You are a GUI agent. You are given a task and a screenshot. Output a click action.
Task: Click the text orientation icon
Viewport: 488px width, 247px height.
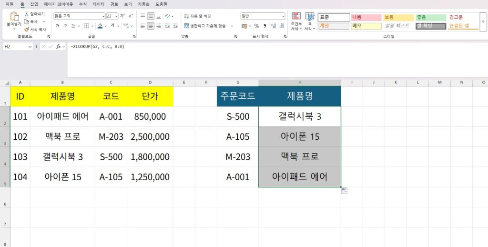click(167, 16)
